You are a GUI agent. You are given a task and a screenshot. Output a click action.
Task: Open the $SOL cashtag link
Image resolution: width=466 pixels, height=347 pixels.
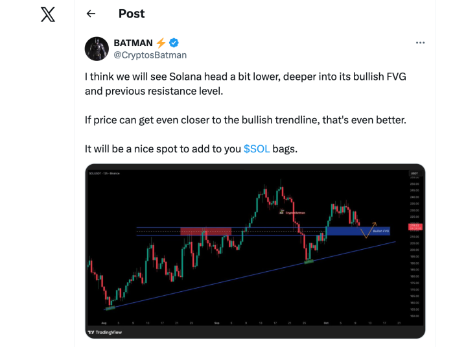click(x=257, y=149)
